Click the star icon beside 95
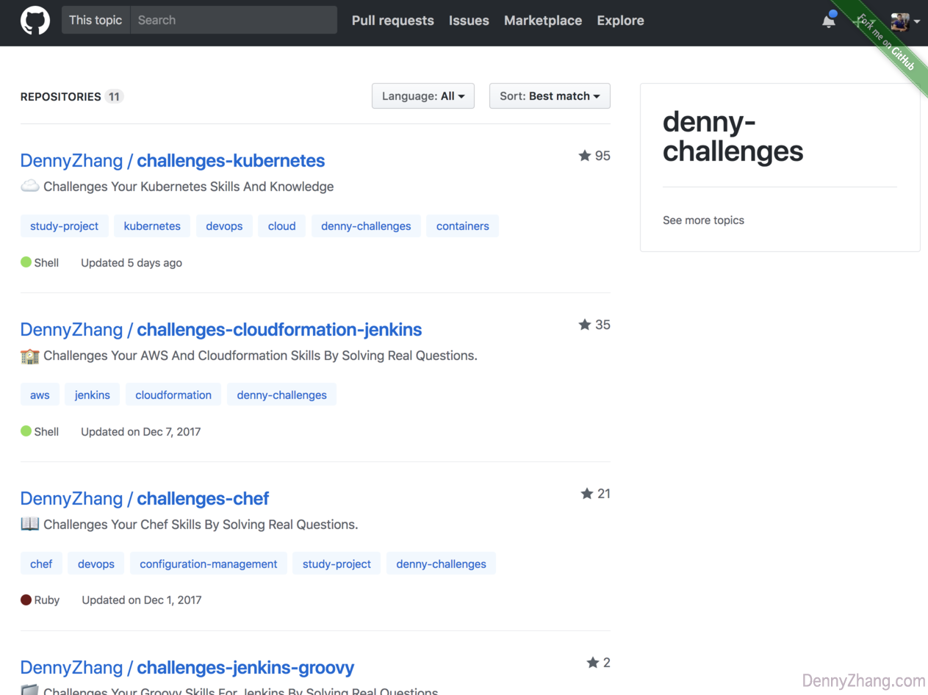This screenshot has width=928, height=695. coord(585,156)
